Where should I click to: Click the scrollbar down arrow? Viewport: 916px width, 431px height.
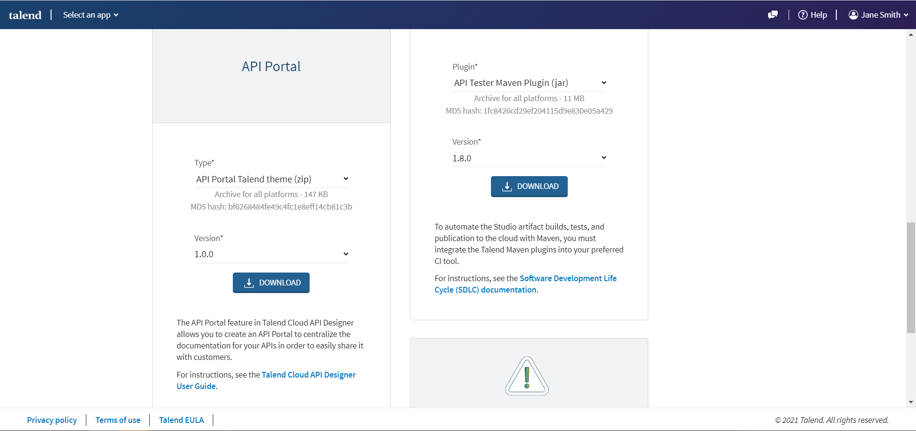[x=911, y=402]
